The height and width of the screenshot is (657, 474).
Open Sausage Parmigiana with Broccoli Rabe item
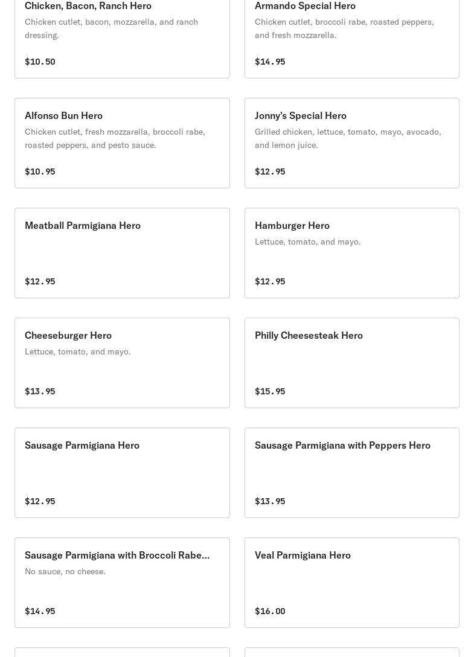coord(117,555)
